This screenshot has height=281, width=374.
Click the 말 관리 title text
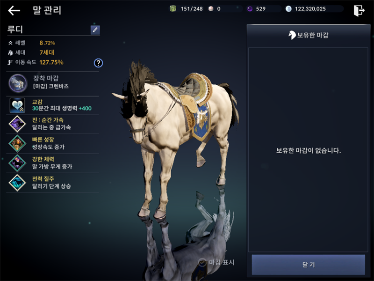pyautogui.click(x=47, y=10)
